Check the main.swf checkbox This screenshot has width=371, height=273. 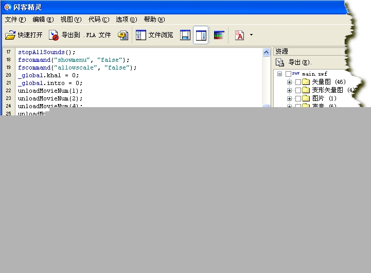tap(289, 74)
